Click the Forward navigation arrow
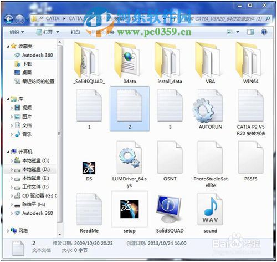This screenshot has height=262, width=277. [19, 19]
